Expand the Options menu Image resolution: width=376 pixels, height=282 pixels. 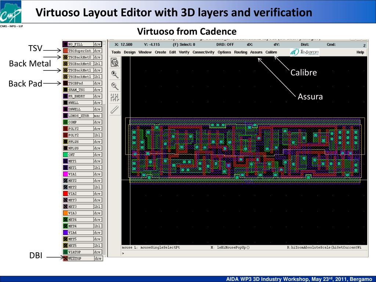224,53
